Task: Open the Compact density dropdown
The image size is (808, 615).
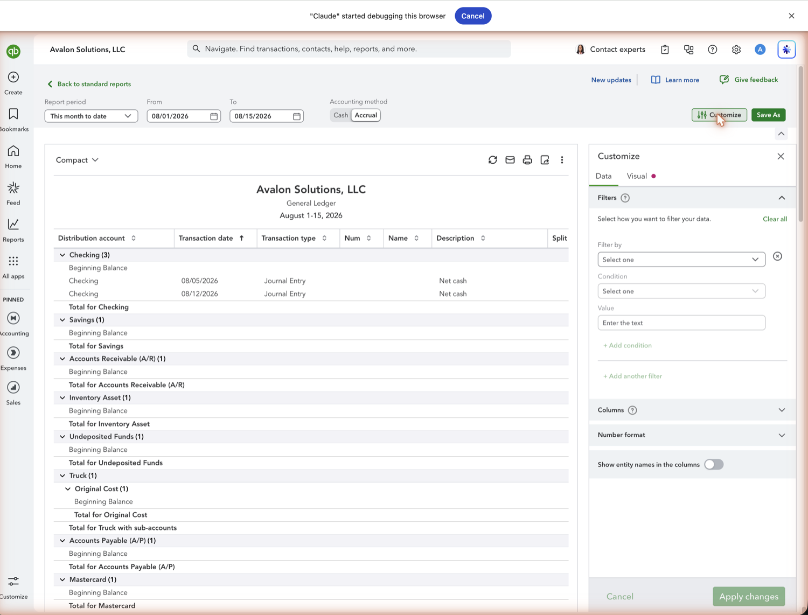Action: coord(77,160)
